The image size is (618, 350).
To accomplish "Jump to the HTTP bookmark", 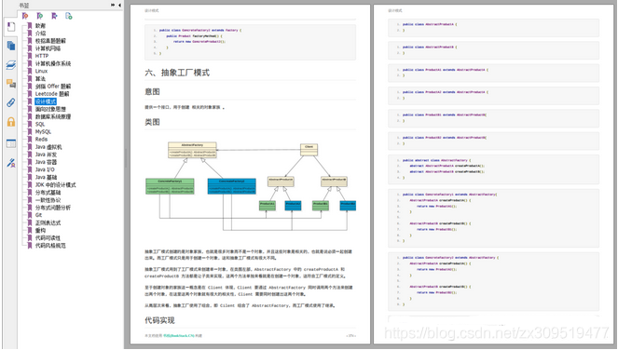I will click(42, 56).
